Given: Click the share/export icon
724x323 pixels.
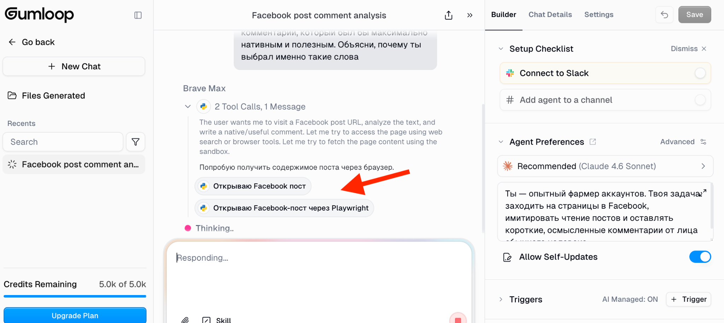Looking at the screenshot, I should [x=448, y=15].
